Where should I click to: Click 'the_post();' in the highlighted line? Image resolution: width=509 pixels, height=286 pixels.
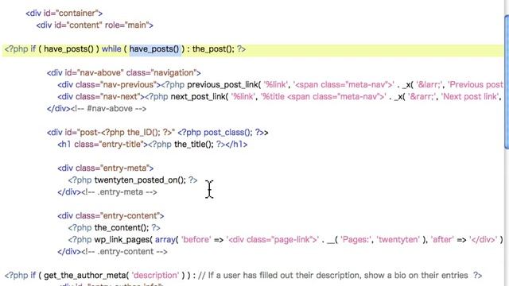[213, 49]
